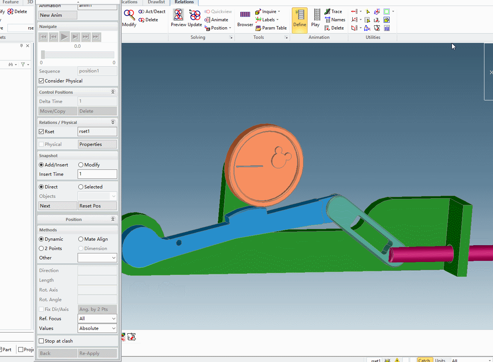
Task: Click the Reset Pos button
Action: point(97,206)
